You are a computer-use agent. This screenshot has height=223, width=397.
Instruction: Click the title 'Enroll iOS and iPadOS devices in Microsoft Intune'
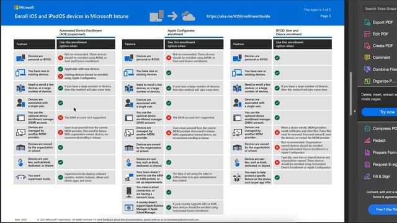(71, 16)
